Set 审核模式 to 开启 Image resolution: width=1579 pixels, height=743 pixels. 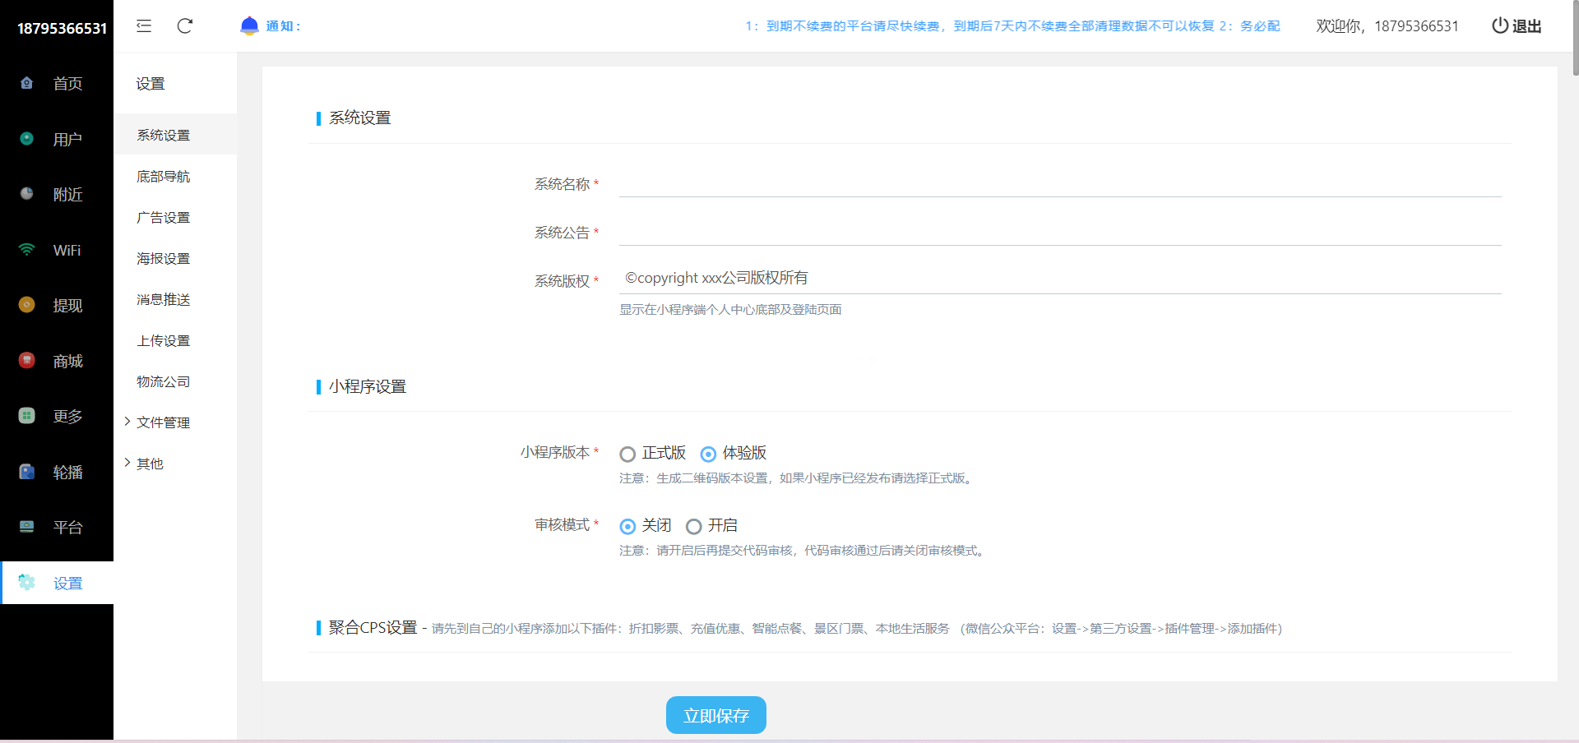click(694, 526)
